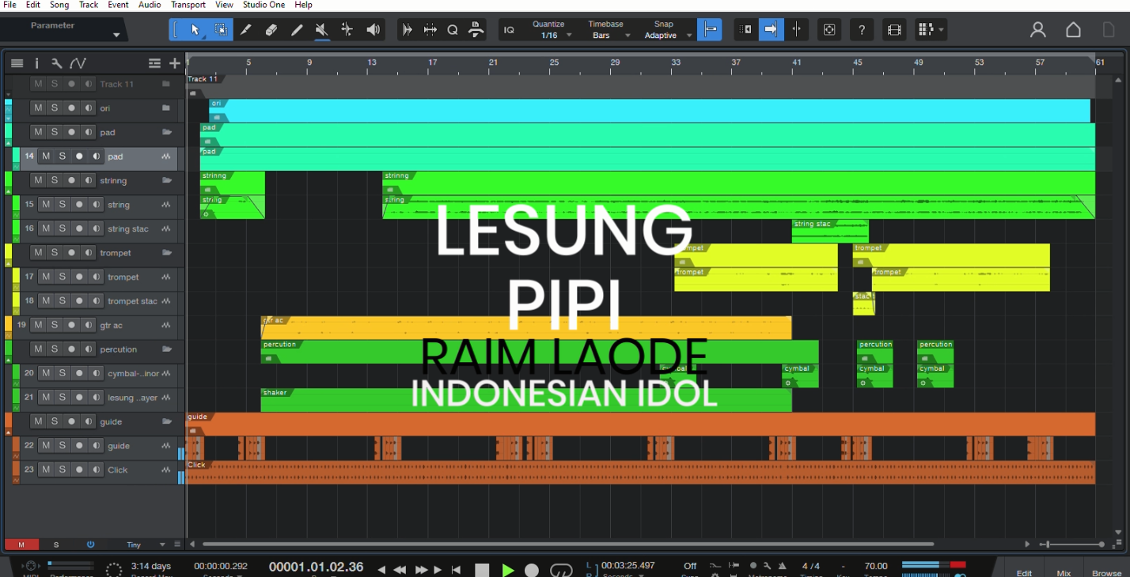Screen dimensions: 1130x577
Task: Record-arm the Click track
Action: click(x=79, y=470)
